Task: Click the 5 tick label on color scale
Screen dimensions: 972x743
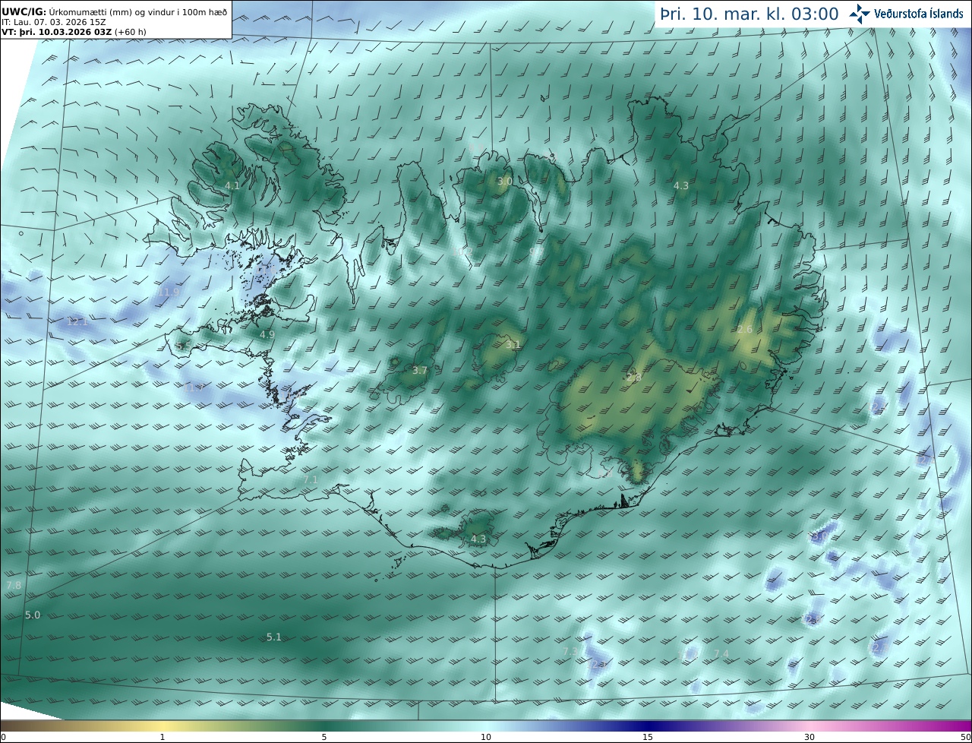Action: (324, 737)
